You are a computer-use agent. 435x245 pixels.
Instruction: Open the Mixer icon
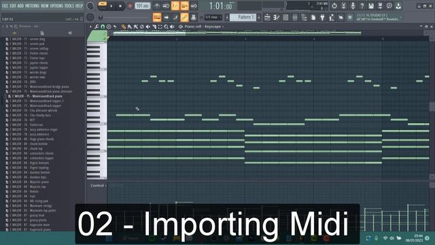295,18
